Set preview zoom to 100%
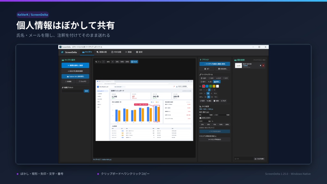This screenshot has height=184, width=327. click(122, 62)
